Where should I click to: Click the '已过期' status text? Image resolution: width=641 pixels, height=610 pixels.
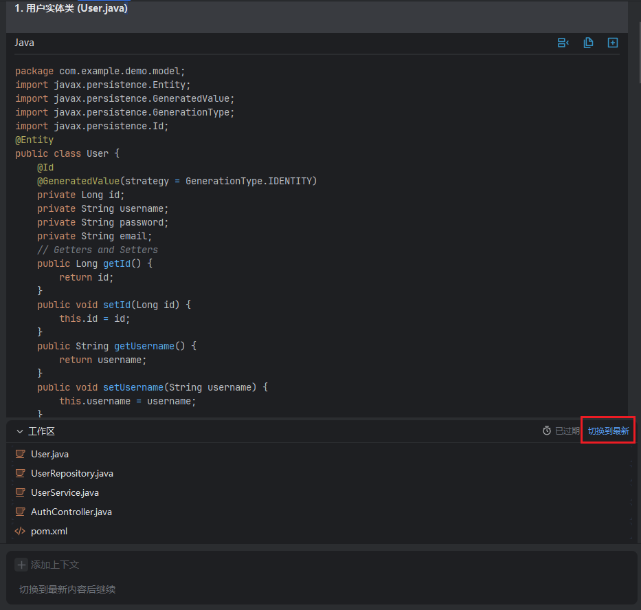pyautogui.click(x=567, y=431)
